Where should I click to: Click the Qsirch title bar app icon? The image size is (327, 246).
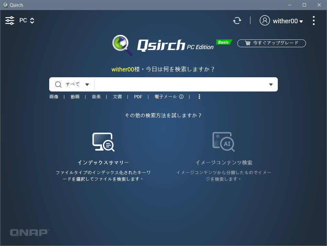(x=6, y=5)
